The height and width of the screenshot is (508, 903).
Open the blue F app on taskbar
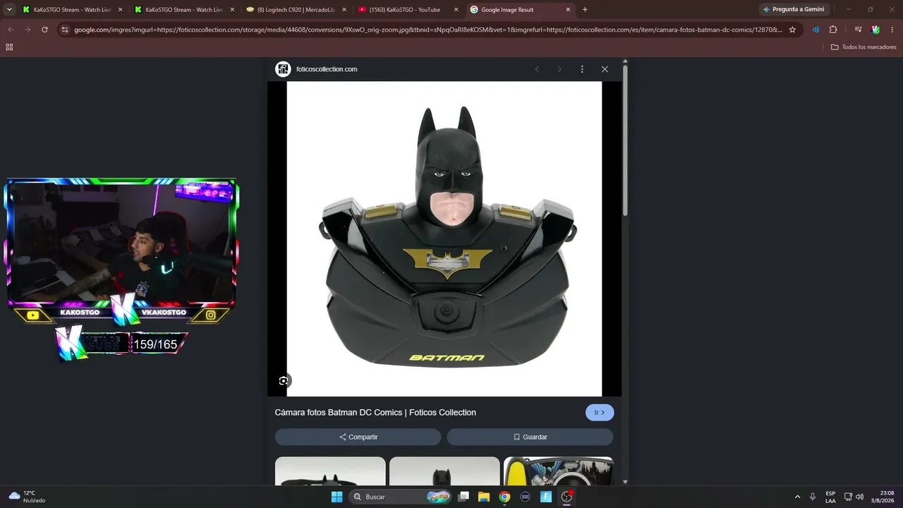tap(546, 497)
